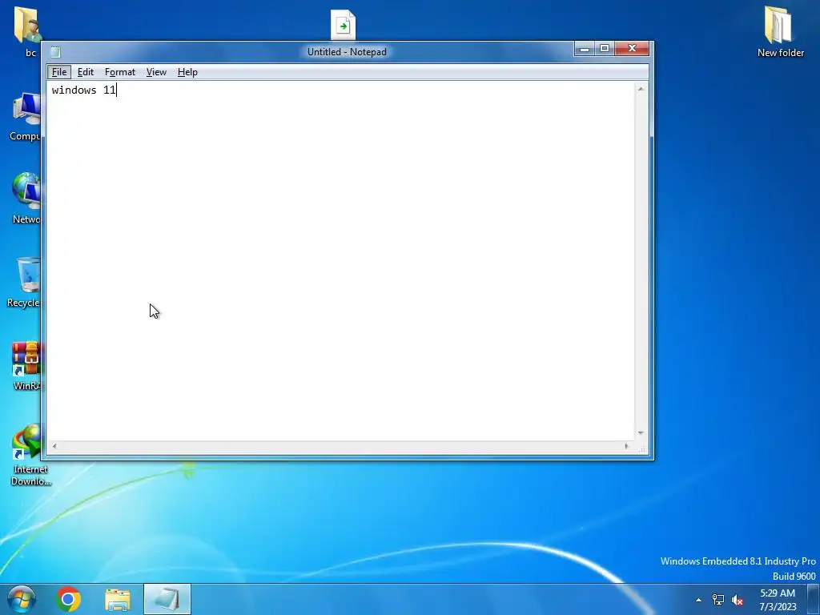Click the muted volume tray icon
The height and width of the screenshot is (615, 820).
737,600
